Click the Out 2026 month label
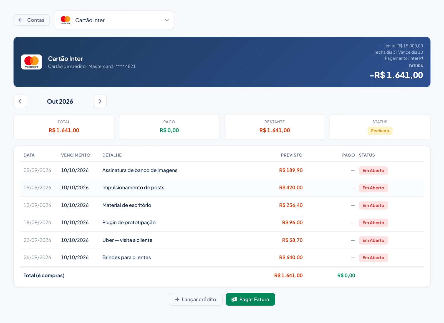The image size is (444, 323). tap(60, 101)
